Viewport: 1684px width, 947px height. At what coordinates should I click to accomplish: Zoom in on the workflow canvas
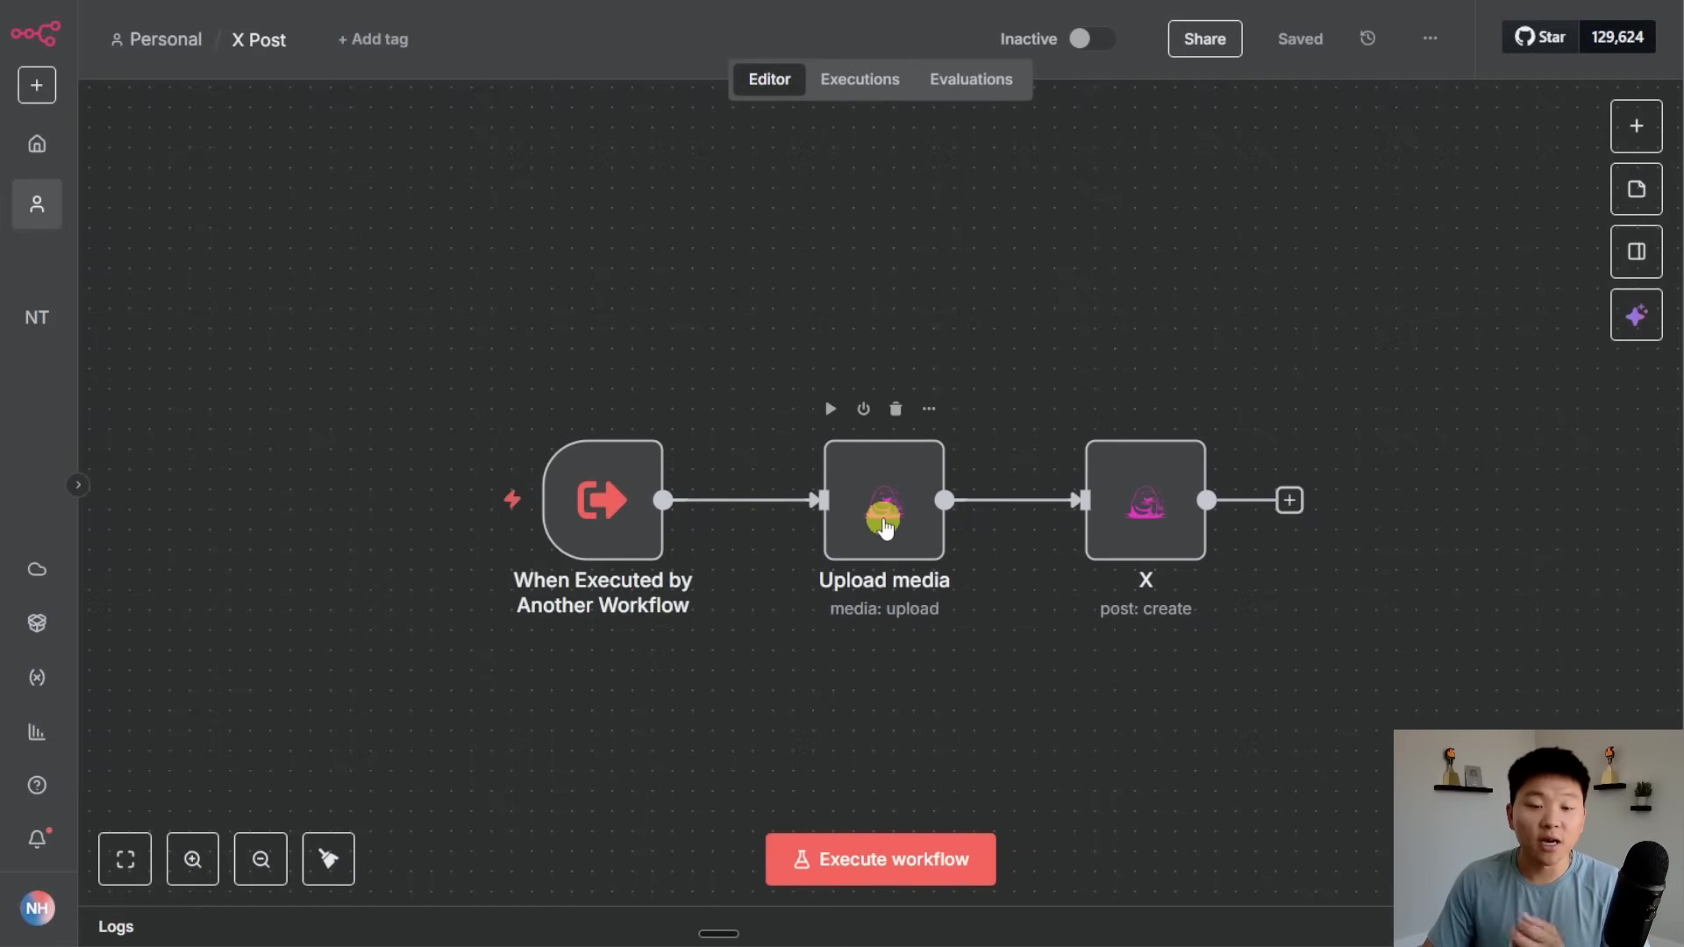pos(192,859)
